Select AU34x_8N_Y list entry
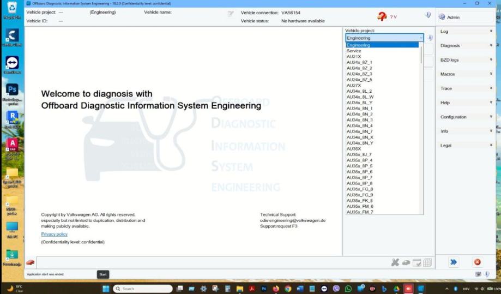The image size is (501, 294). coord(382,143)
